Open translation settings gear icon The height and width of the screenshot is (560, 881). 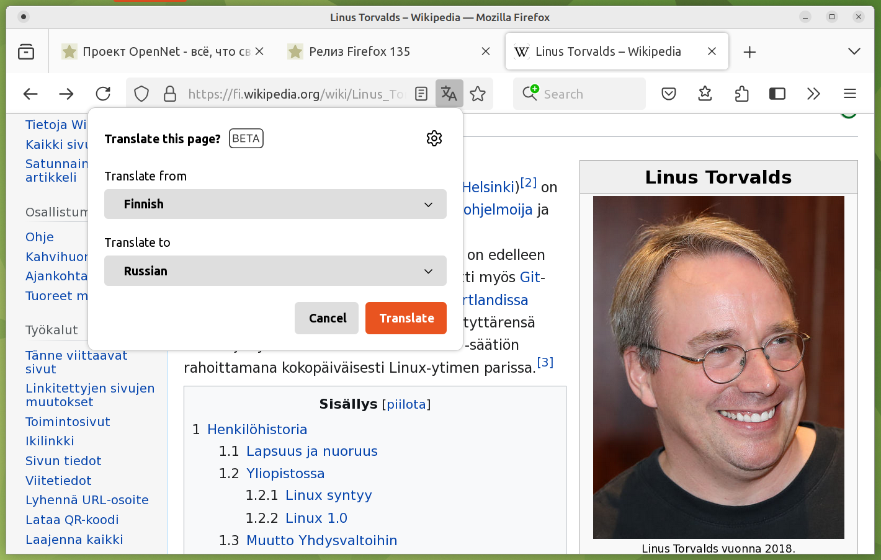(434, 138)
